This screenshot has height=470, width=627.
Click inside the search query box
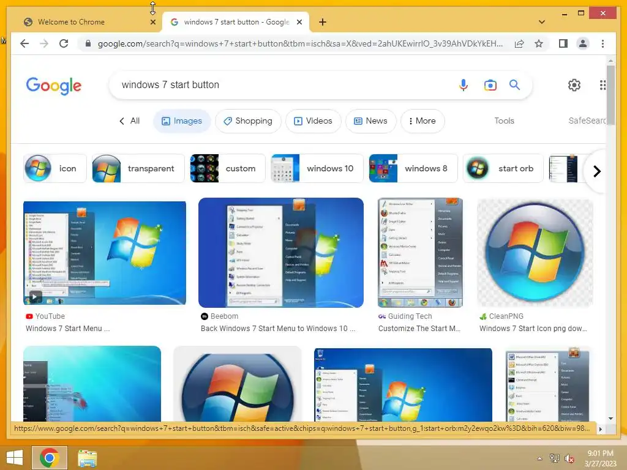coord(280,84)
